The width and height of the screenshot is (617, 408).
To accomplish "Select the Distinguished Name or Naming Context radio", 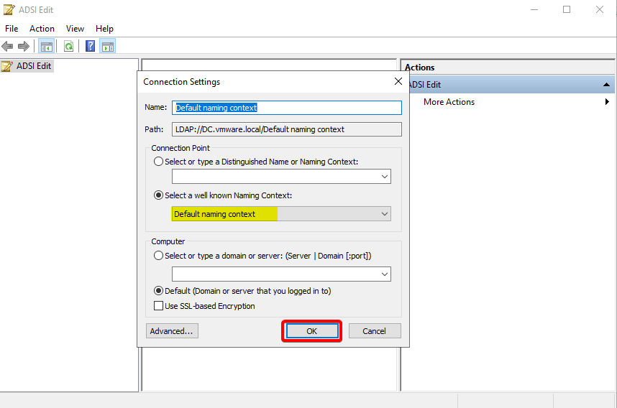I will (159, 162).
